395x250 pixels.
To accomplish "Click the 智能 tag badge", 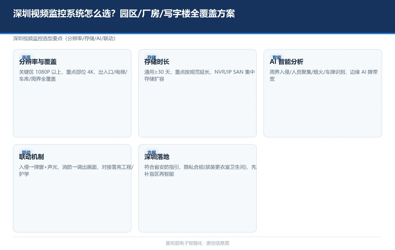I will coord(277,57).
